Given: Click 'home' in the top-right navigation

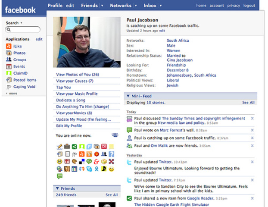Looking at the screenshot, I should point(201,6).
